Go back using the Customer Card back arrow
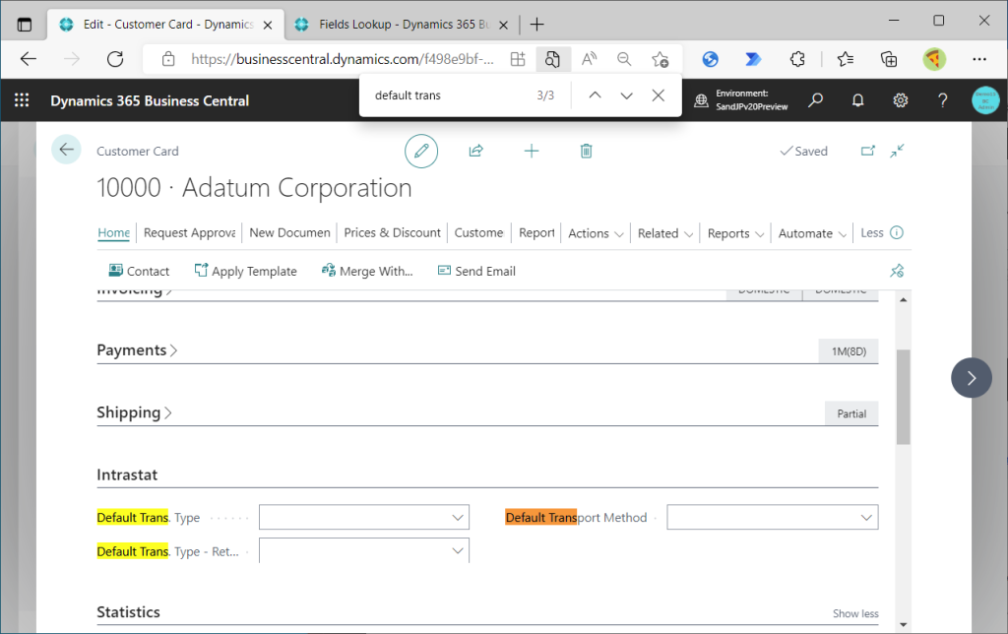 (66, 150)
